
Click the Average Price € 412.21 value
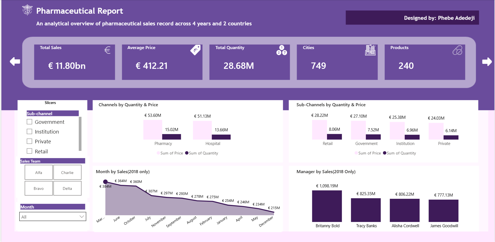click(x=152, y=66)
